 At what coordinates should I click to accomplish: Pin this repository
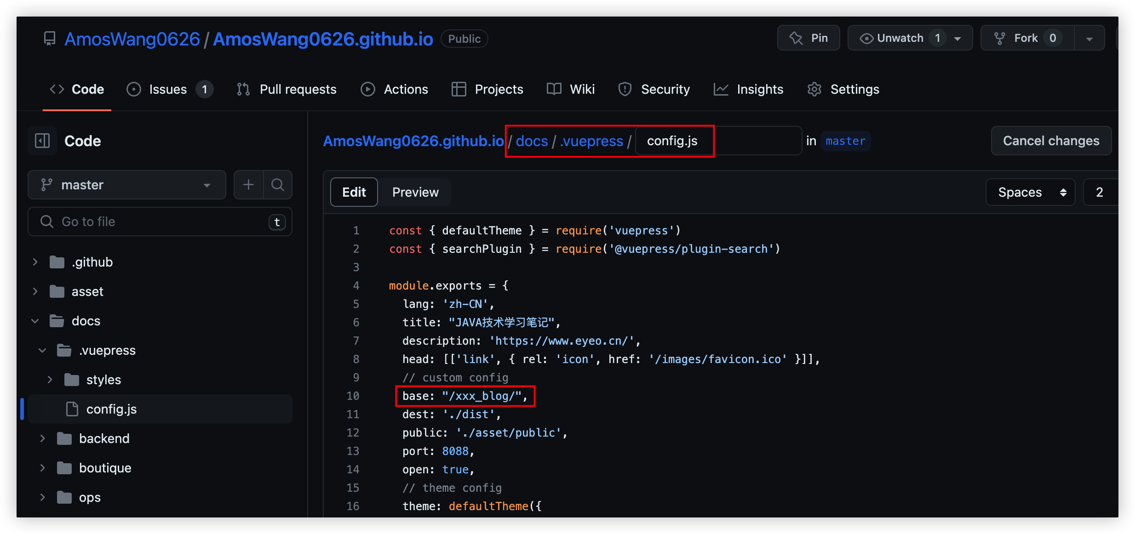pos(808,38)
